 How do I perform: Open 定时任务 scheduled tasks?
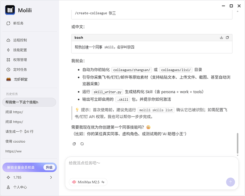click(20, 69)
